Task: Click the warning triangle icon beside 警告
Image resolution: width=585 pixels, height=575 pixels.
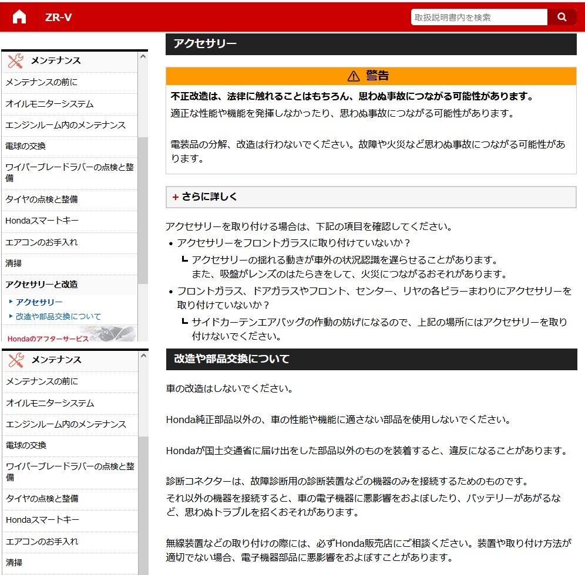Action: click(354, 76)
